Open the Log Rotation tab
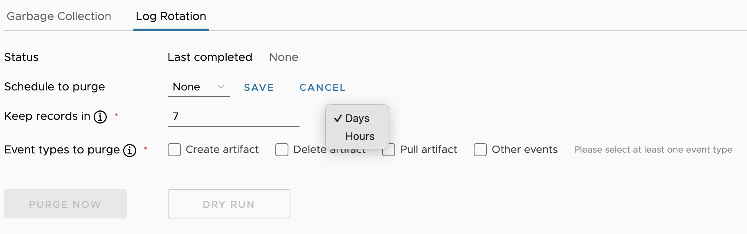This screenshot has height=234, width=747. tap(171, 16)
